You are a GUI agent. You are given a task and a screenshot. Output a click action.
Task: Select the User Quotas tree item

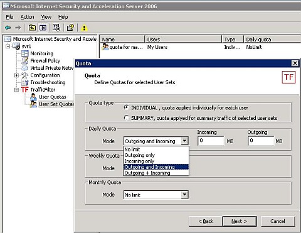52,97
